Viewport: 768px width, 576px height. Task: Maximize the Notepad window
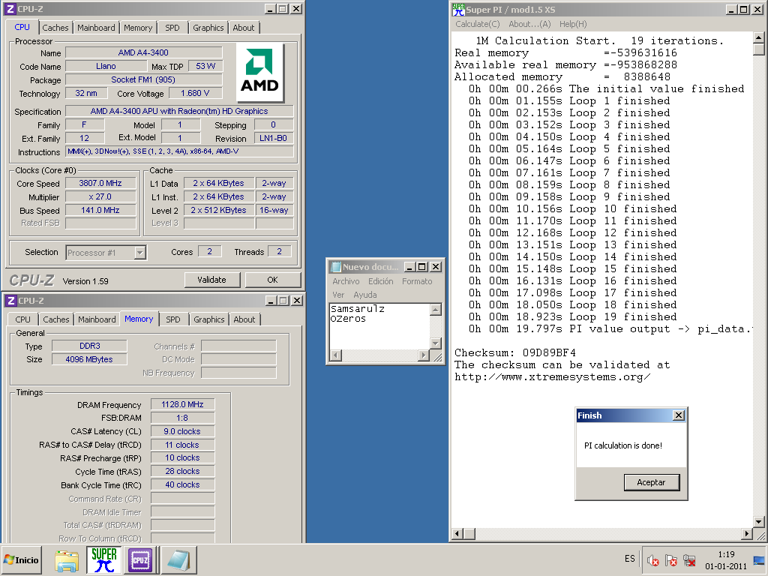[422, 266]
